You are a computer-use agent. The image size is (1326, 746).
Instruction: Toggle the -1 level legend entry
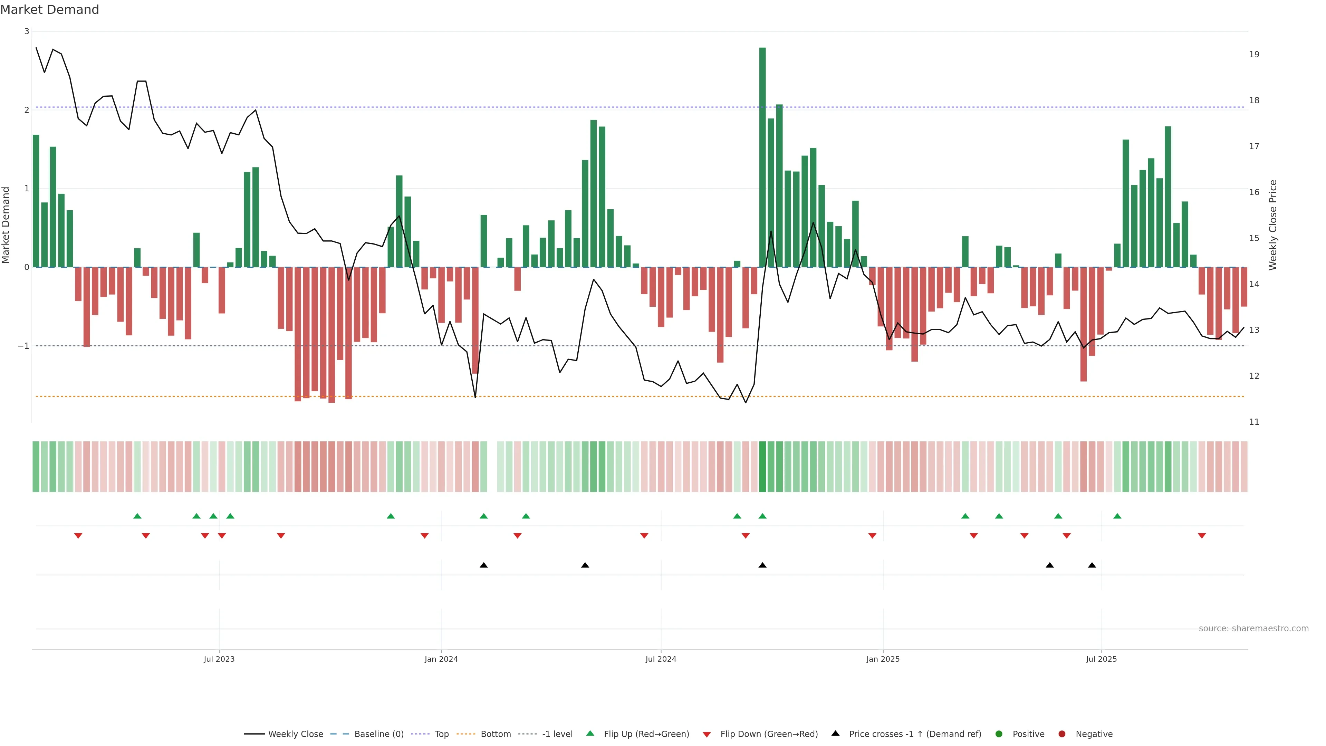point(557,734)
